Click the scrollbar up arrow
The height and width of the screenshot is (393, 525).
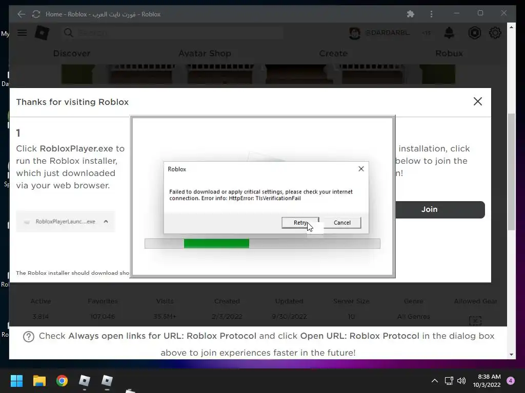click(x=511, y=27)
